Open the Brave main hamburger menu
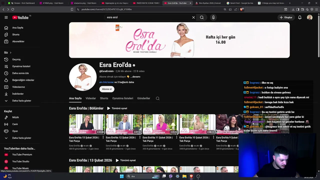 (316, 9)
